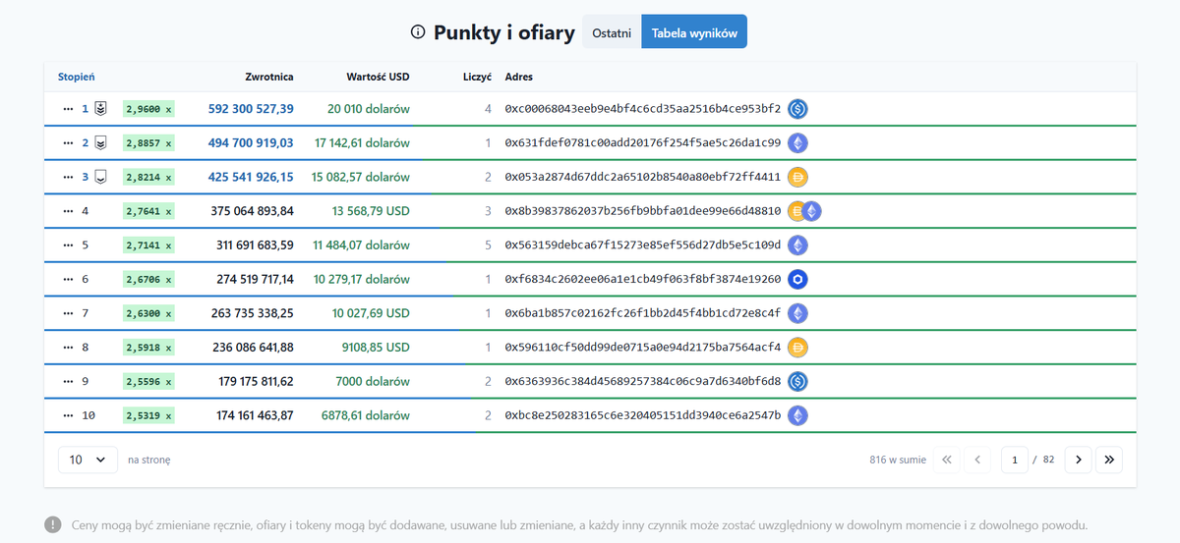Click the 2,7641 x multiplier badge
This screenshot has height=543, width=1180.
pos(148,211)
